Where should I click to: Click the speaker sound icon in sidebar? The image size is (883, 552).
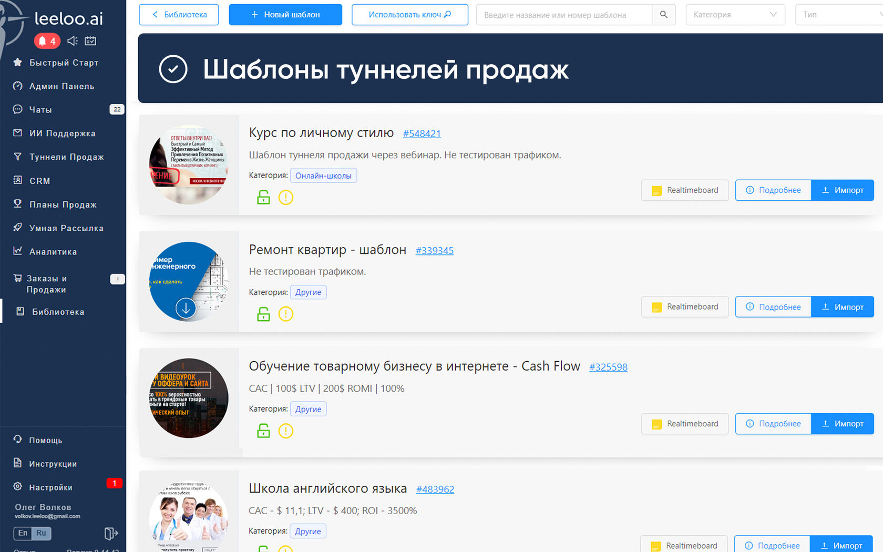coord(73,40)
